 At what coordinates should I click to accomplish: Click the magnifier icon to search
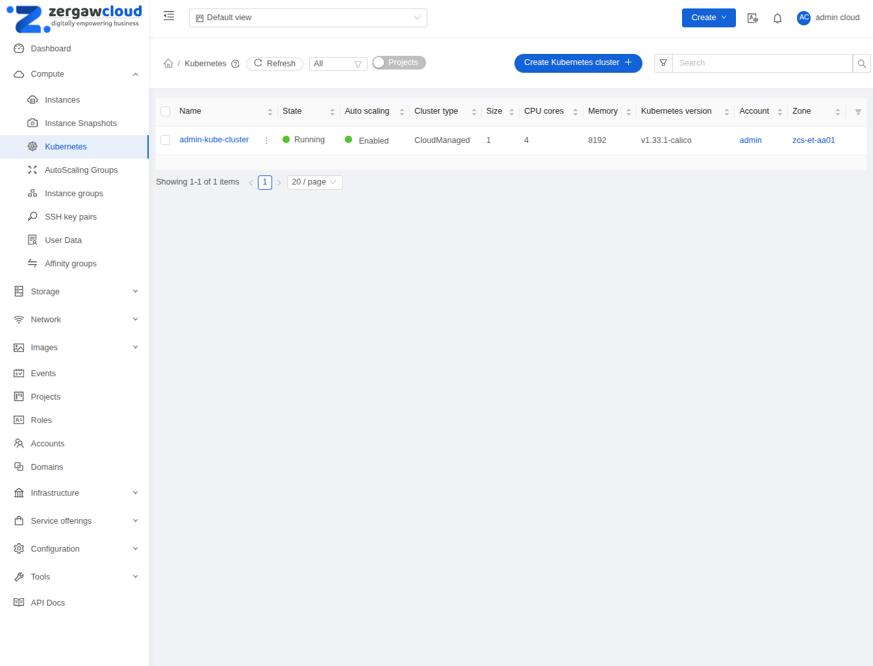point(861,63)
